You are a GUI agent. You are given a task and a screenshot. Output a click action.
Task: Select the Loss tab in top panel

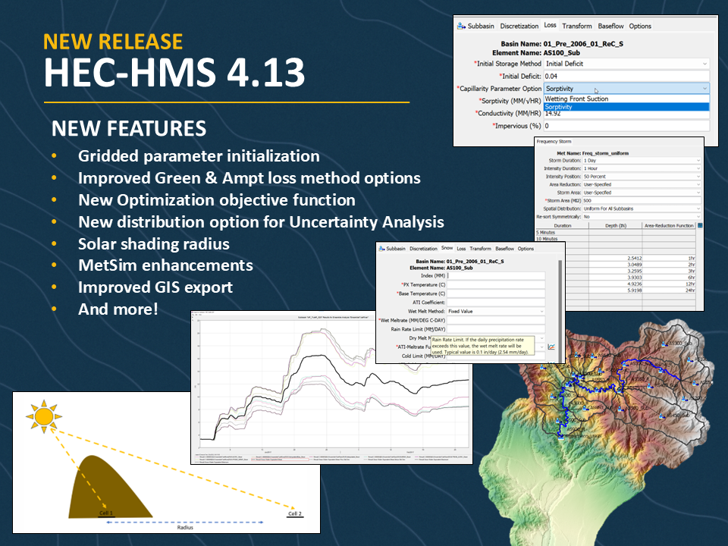[551, 26]
